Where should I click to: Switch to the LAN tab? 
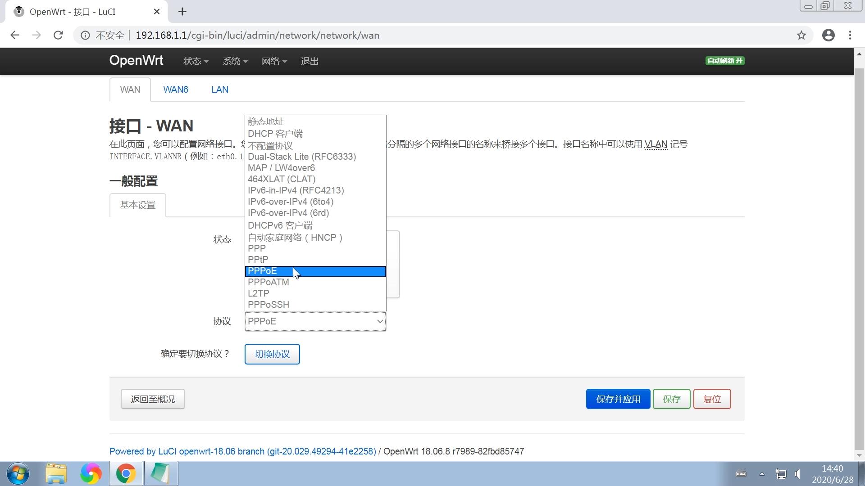219,89
